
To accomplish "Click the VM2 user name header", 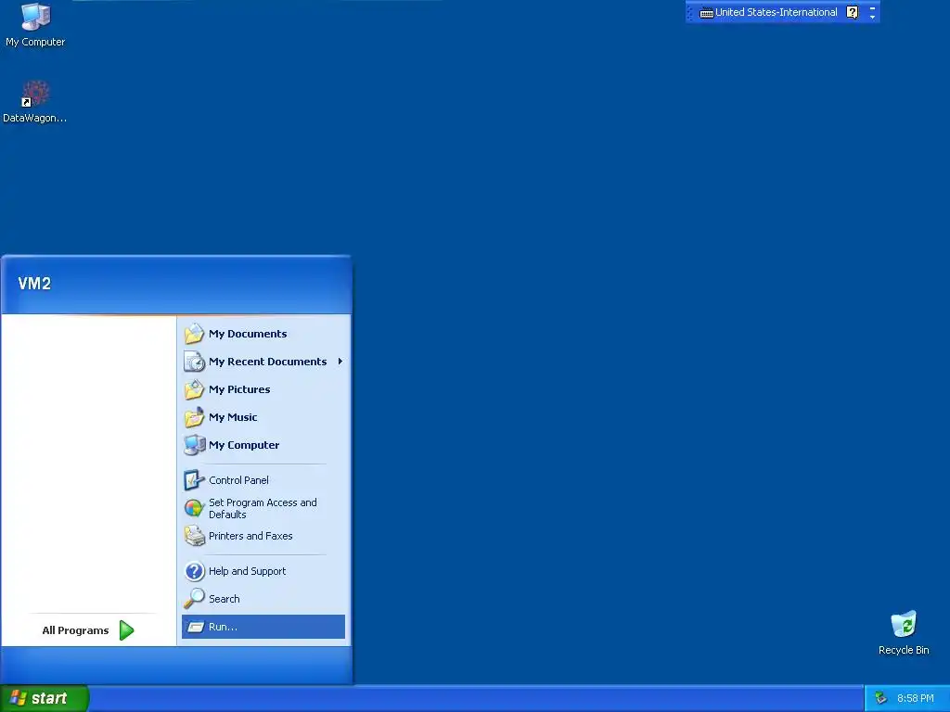I will pos(34,284).
